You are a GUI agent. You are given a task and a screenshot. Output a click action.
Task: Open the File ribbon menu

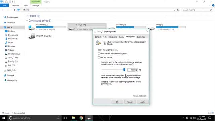coord(4,5)
